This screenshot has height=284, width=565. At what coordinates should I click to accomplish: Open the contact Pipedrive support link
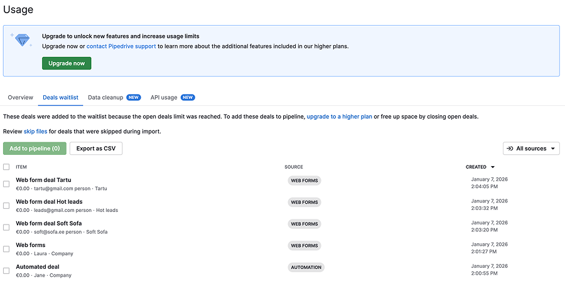(x=121, y=46)
